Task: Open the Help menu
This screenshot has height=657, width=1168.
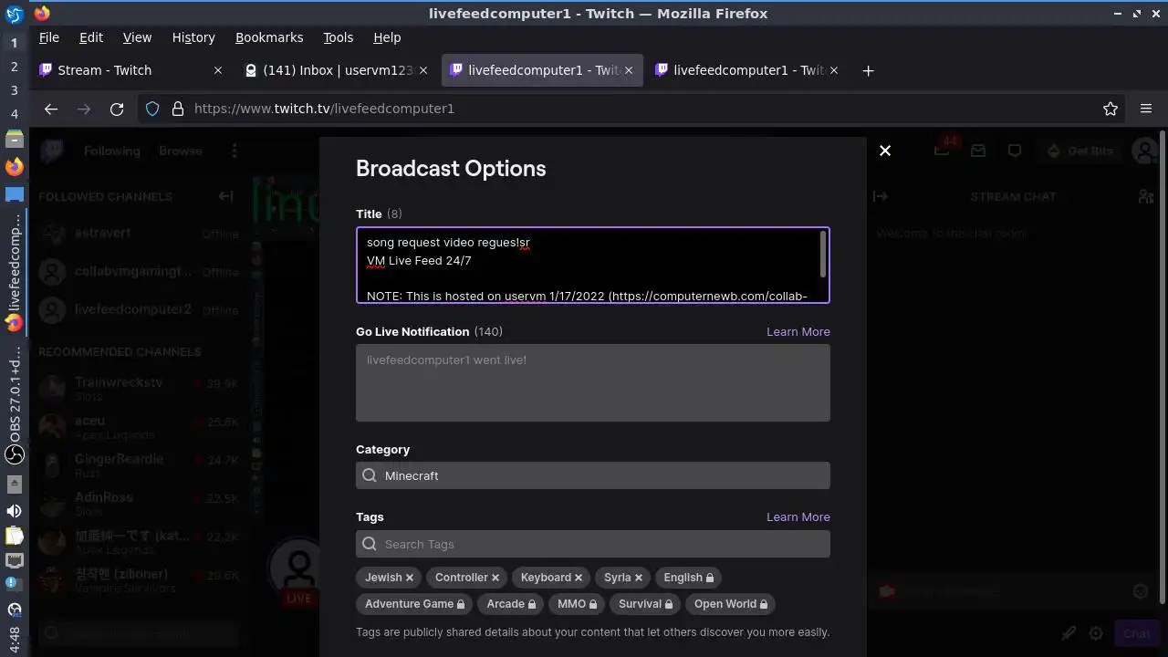Action: (387, 37)
